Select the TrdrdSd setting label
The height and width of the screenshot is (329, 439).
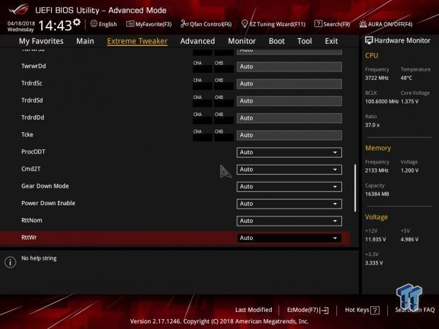(x=32, y=100)
